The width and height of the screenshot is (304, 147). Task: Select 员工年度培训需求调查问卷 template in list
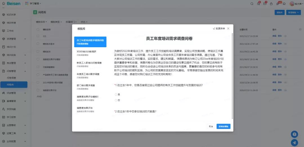[90, 42]
